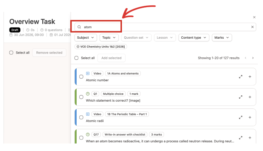The width and height of the screenshot is (263, 151).
Task: Click the question icon on Q17 card
Action: [88, 134]
